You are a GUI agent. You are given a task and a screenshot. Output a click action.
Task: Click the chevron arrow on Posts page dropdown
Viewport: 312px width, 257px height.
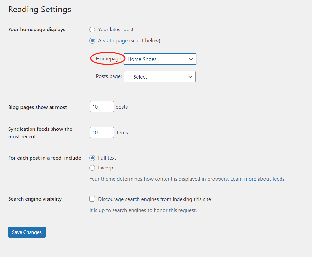pos(190,77)
